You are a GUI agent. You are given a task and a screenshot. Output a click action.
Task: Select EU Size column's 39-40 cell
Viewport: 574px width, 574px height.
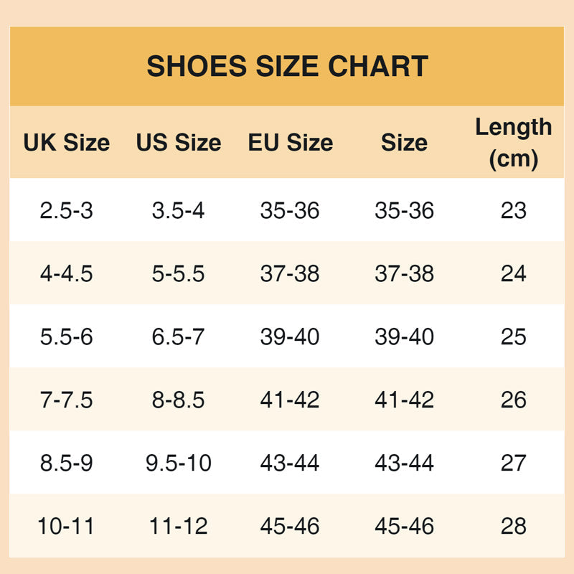coord(290,337)
